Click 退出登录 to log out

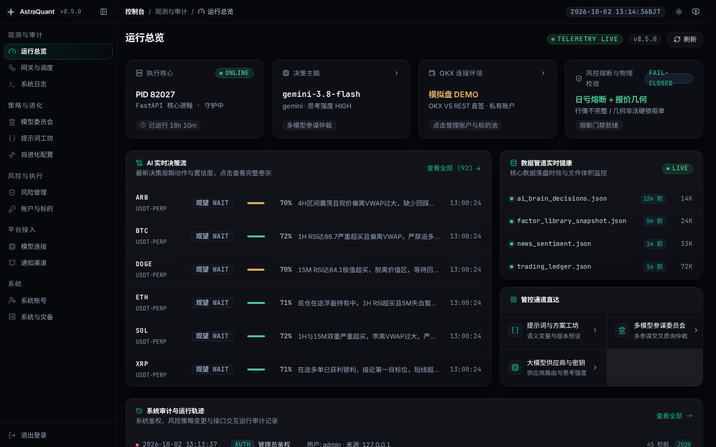point(59,435)
